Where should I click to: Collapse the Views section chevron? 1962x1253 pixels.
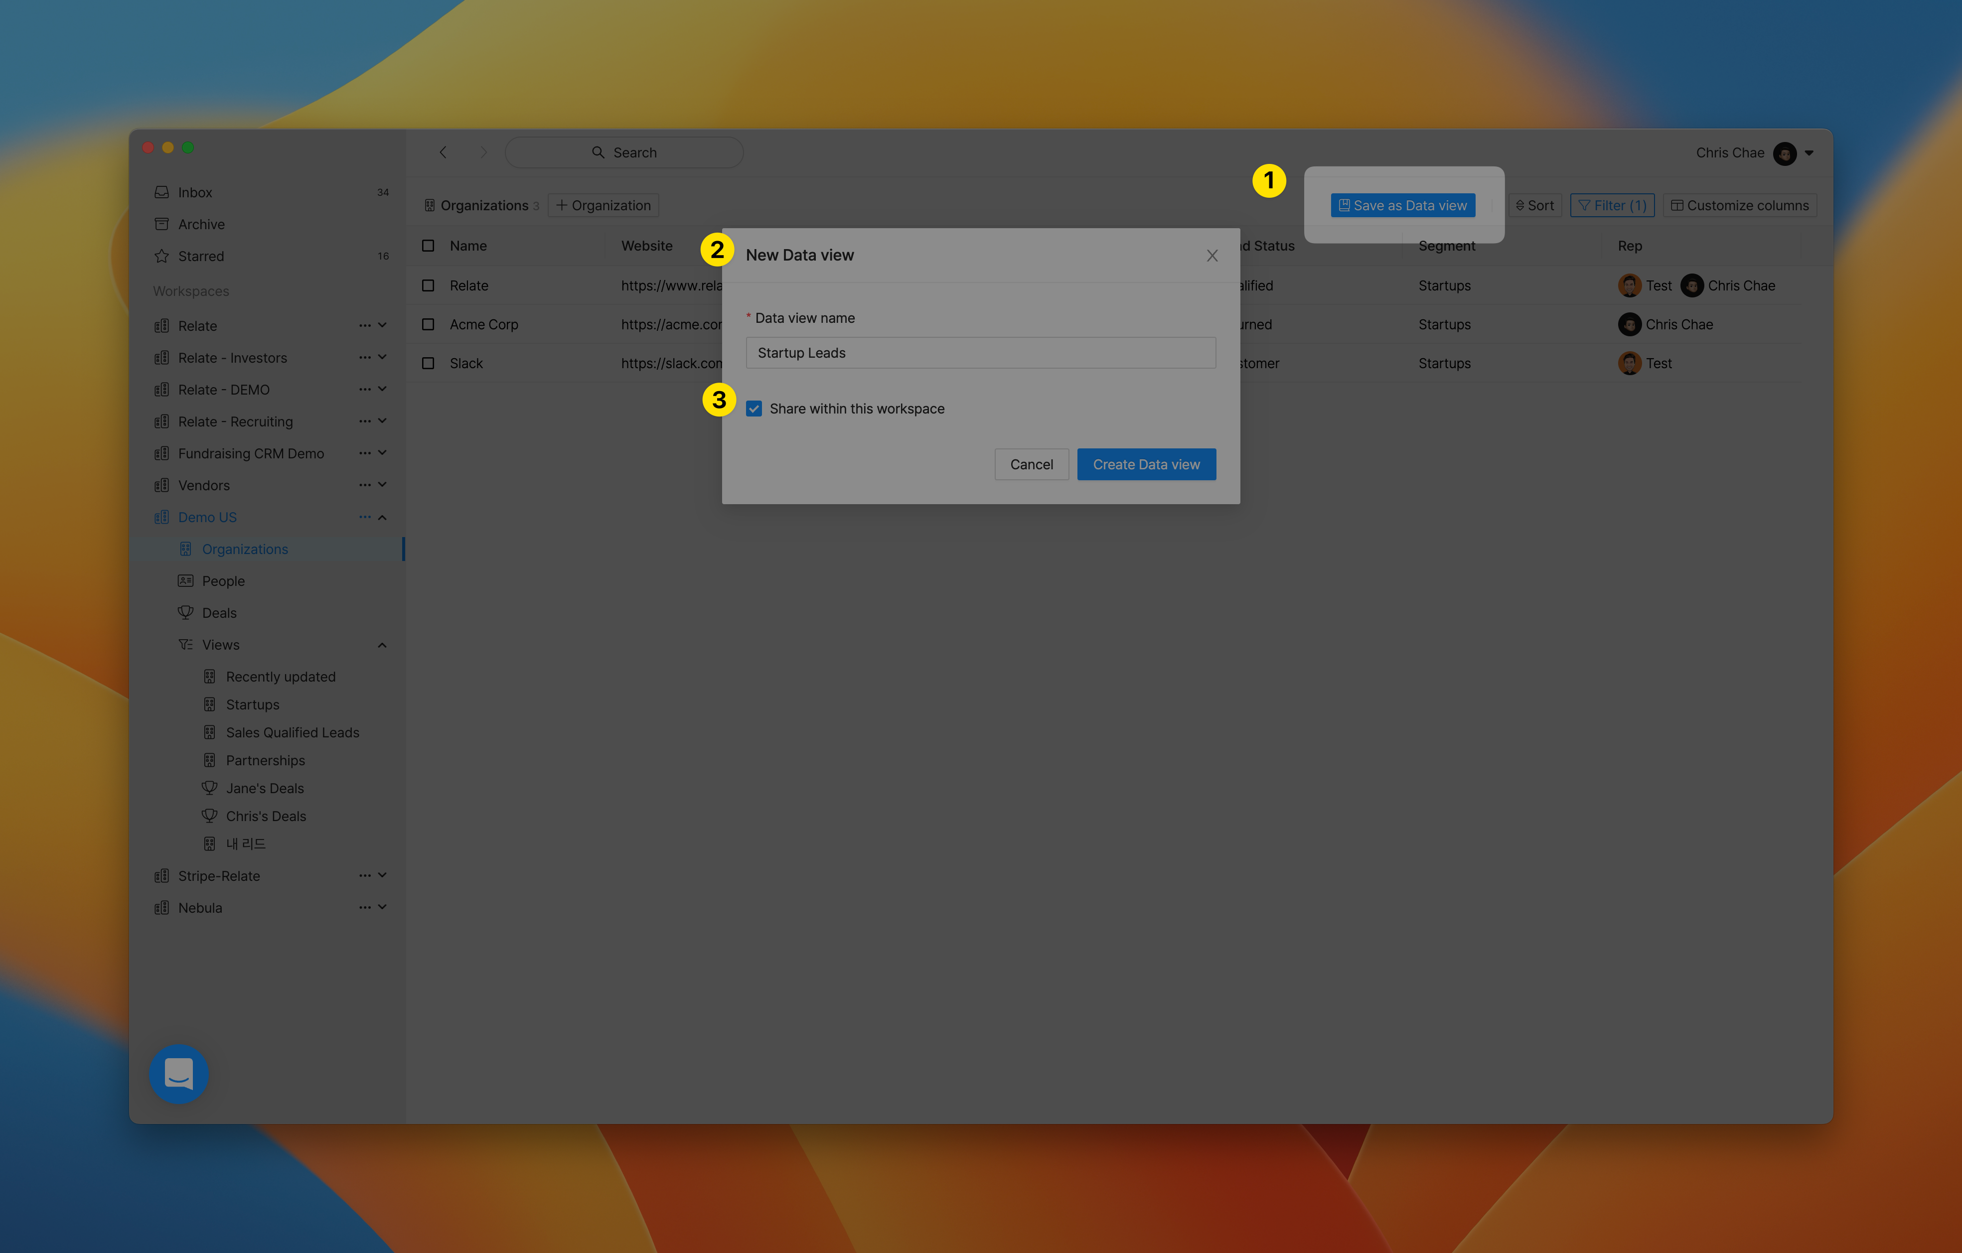tap(382, 645)
